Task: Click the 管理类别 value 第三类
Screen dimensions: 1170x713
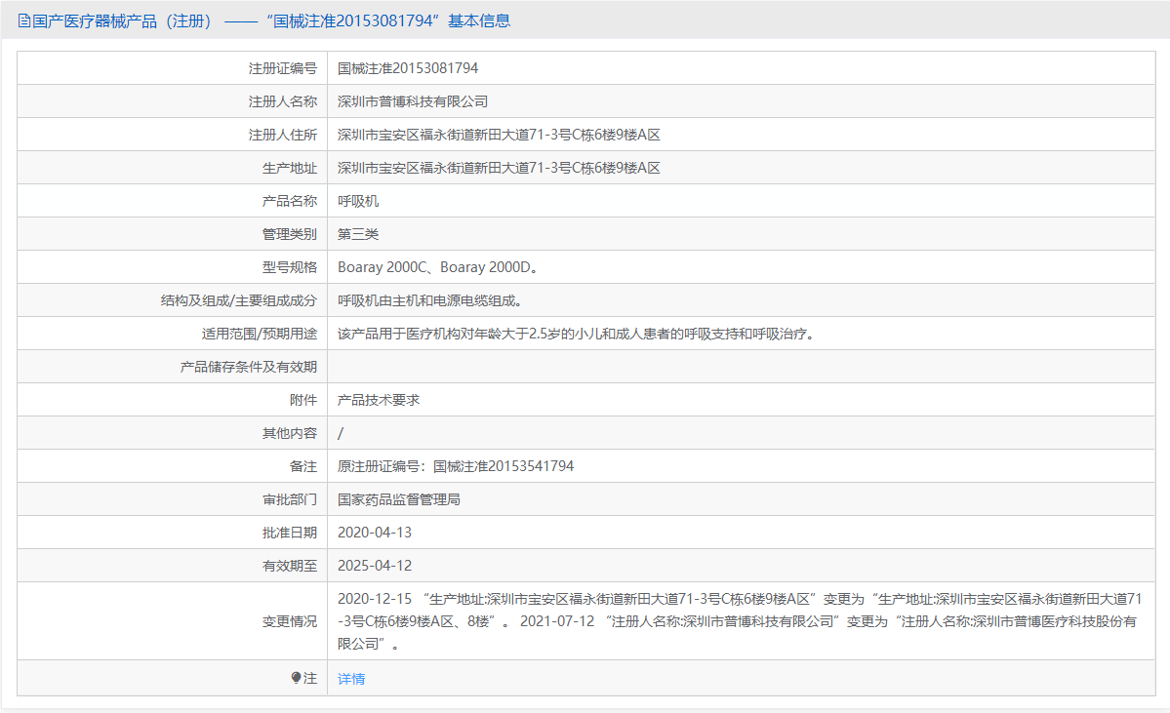Action: click(357, 233)
